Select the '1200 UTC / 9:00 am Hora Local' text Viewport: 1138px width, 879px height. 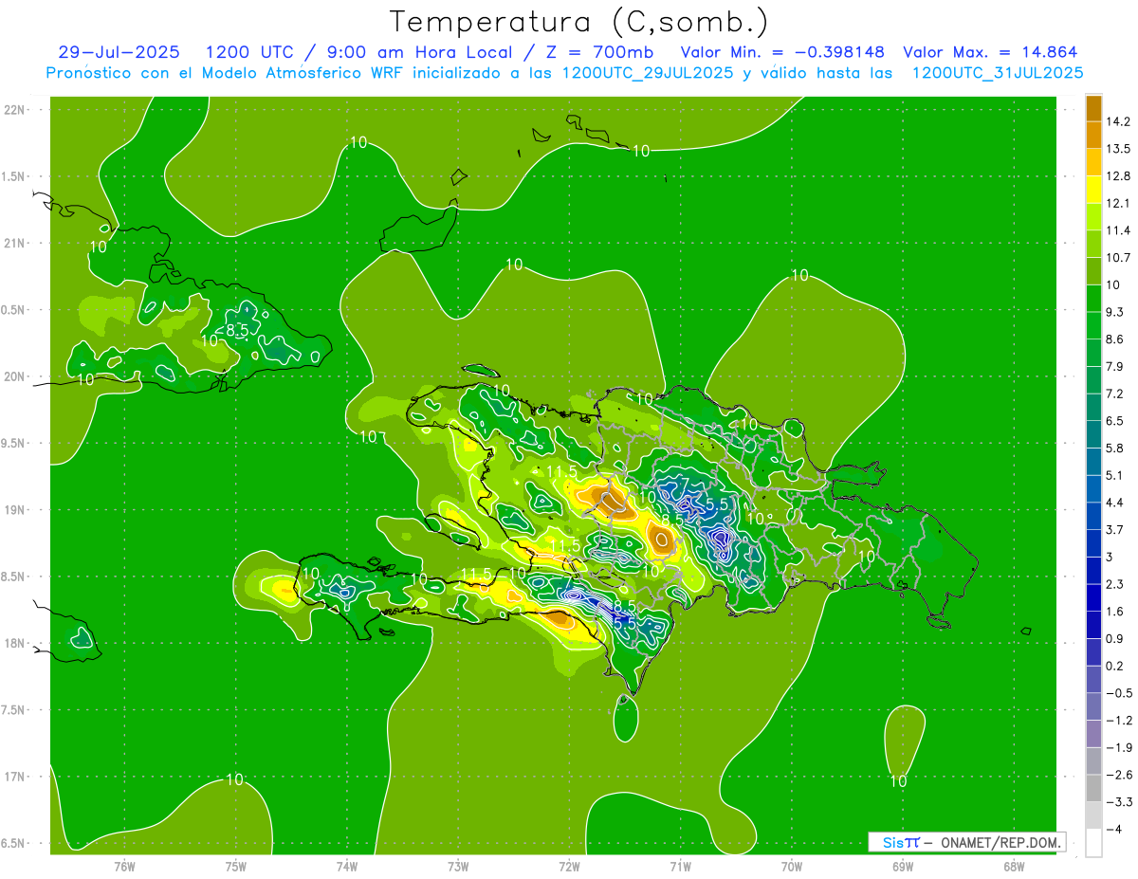(358, 52)
